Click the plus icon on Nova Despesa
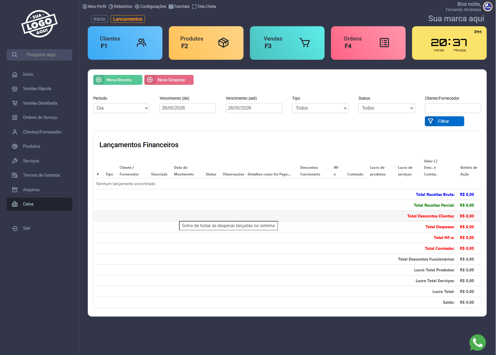This screenshot has height=355, width=496. 150,80
